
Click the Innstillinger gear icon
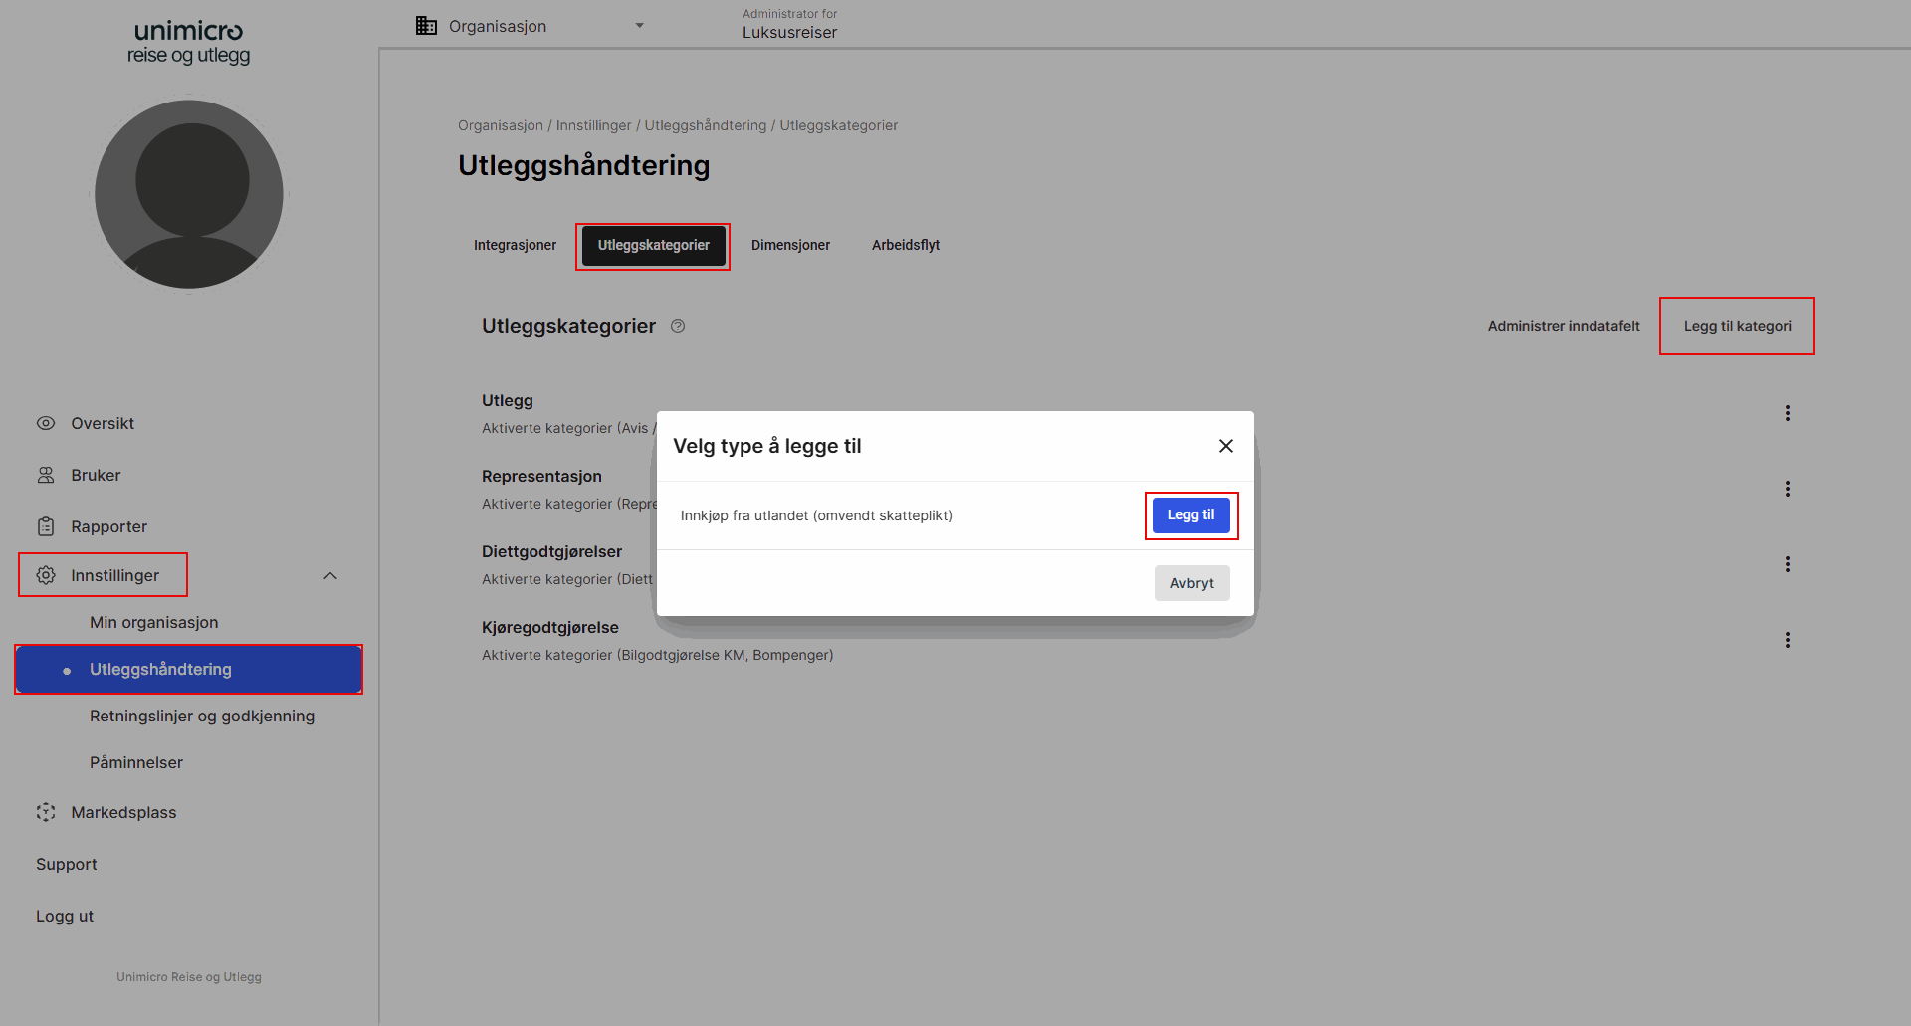click(x=46, y=575)
